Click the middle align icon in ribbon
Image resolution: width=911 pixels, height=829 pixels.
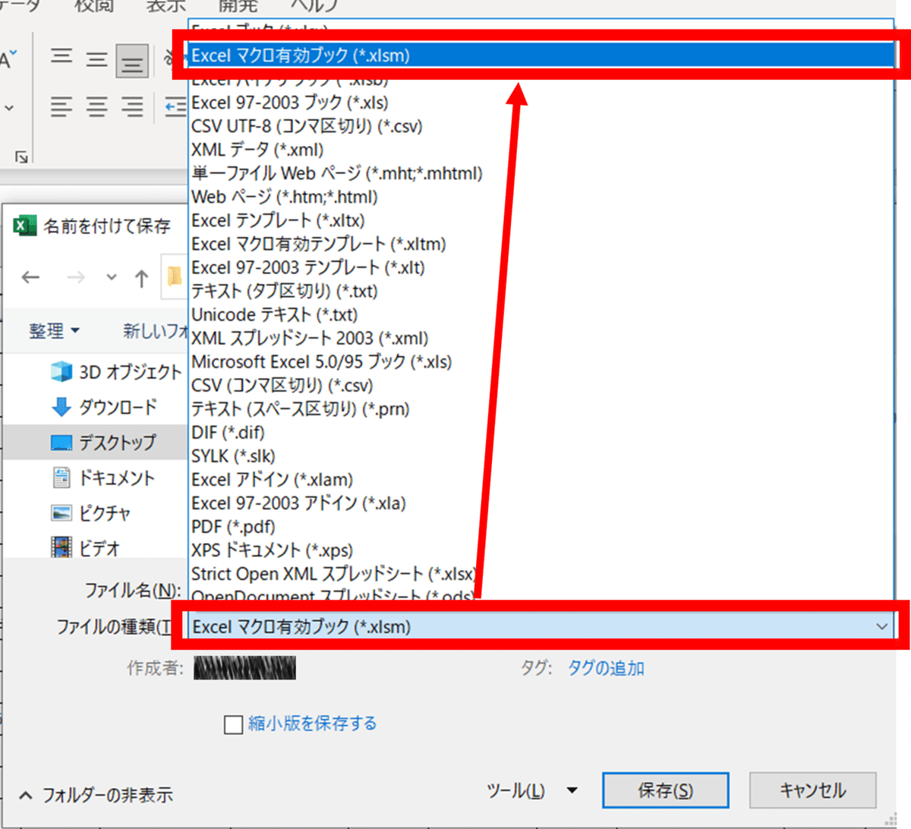click(x=96, y=58)
